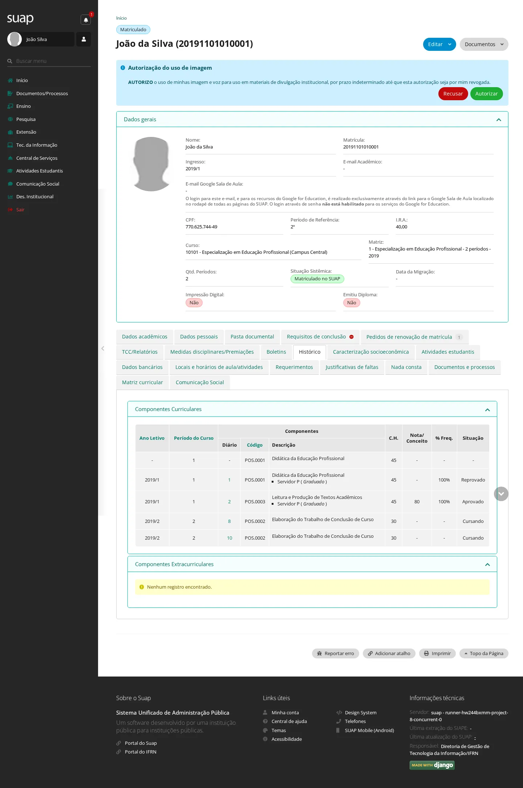
Task: Open the Dados pessoais tab
Action: point(199,337)
